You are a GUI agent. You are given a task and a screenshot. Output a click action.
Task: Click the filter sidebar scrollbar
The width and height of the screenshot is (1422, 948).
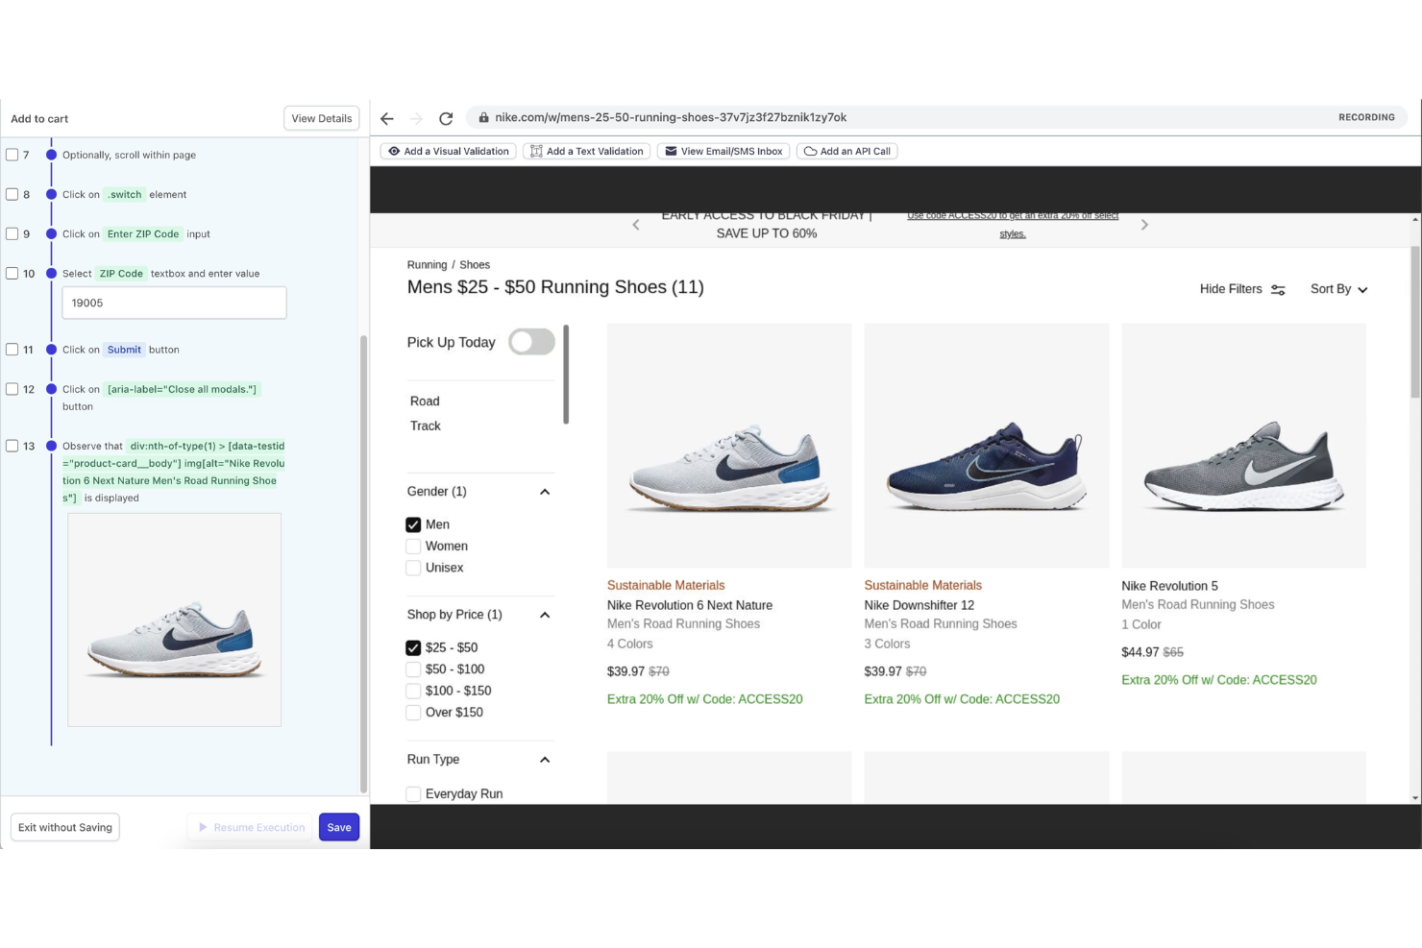tap(566, 375)
